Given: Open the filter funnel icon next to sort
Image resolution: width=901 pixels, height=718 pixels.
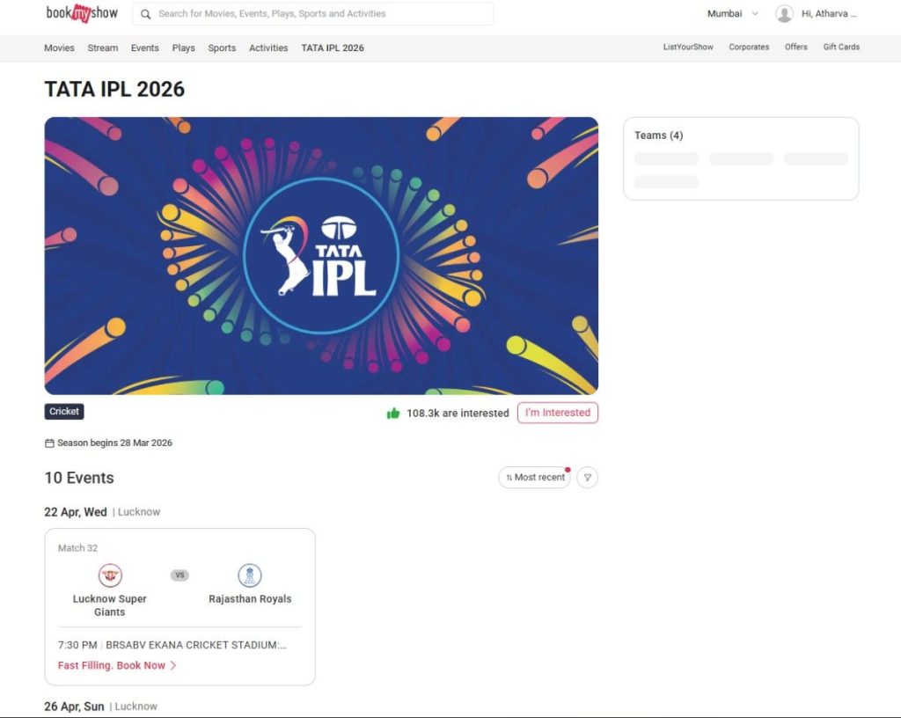Looking at the screenshot, I should tap(587, 477).
